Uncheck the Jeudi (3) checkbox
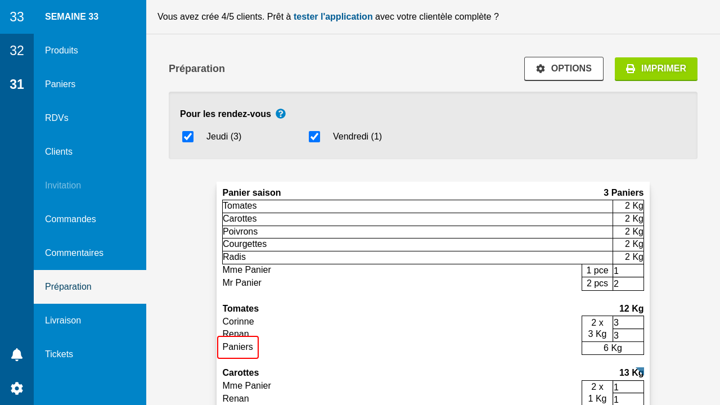The width and height of the screenshot is (720, 405). (x=188, y=137)
